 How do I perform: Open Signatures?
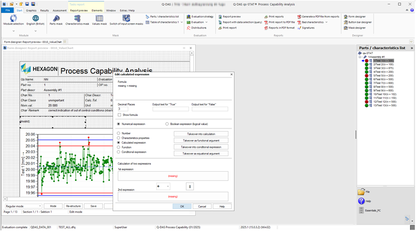coord(306,28)
